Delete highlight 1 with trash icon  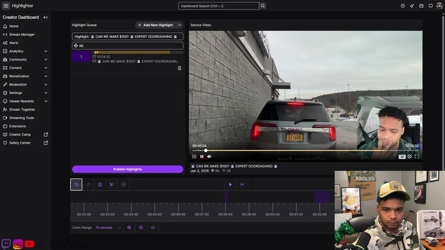tap(179, 68)
